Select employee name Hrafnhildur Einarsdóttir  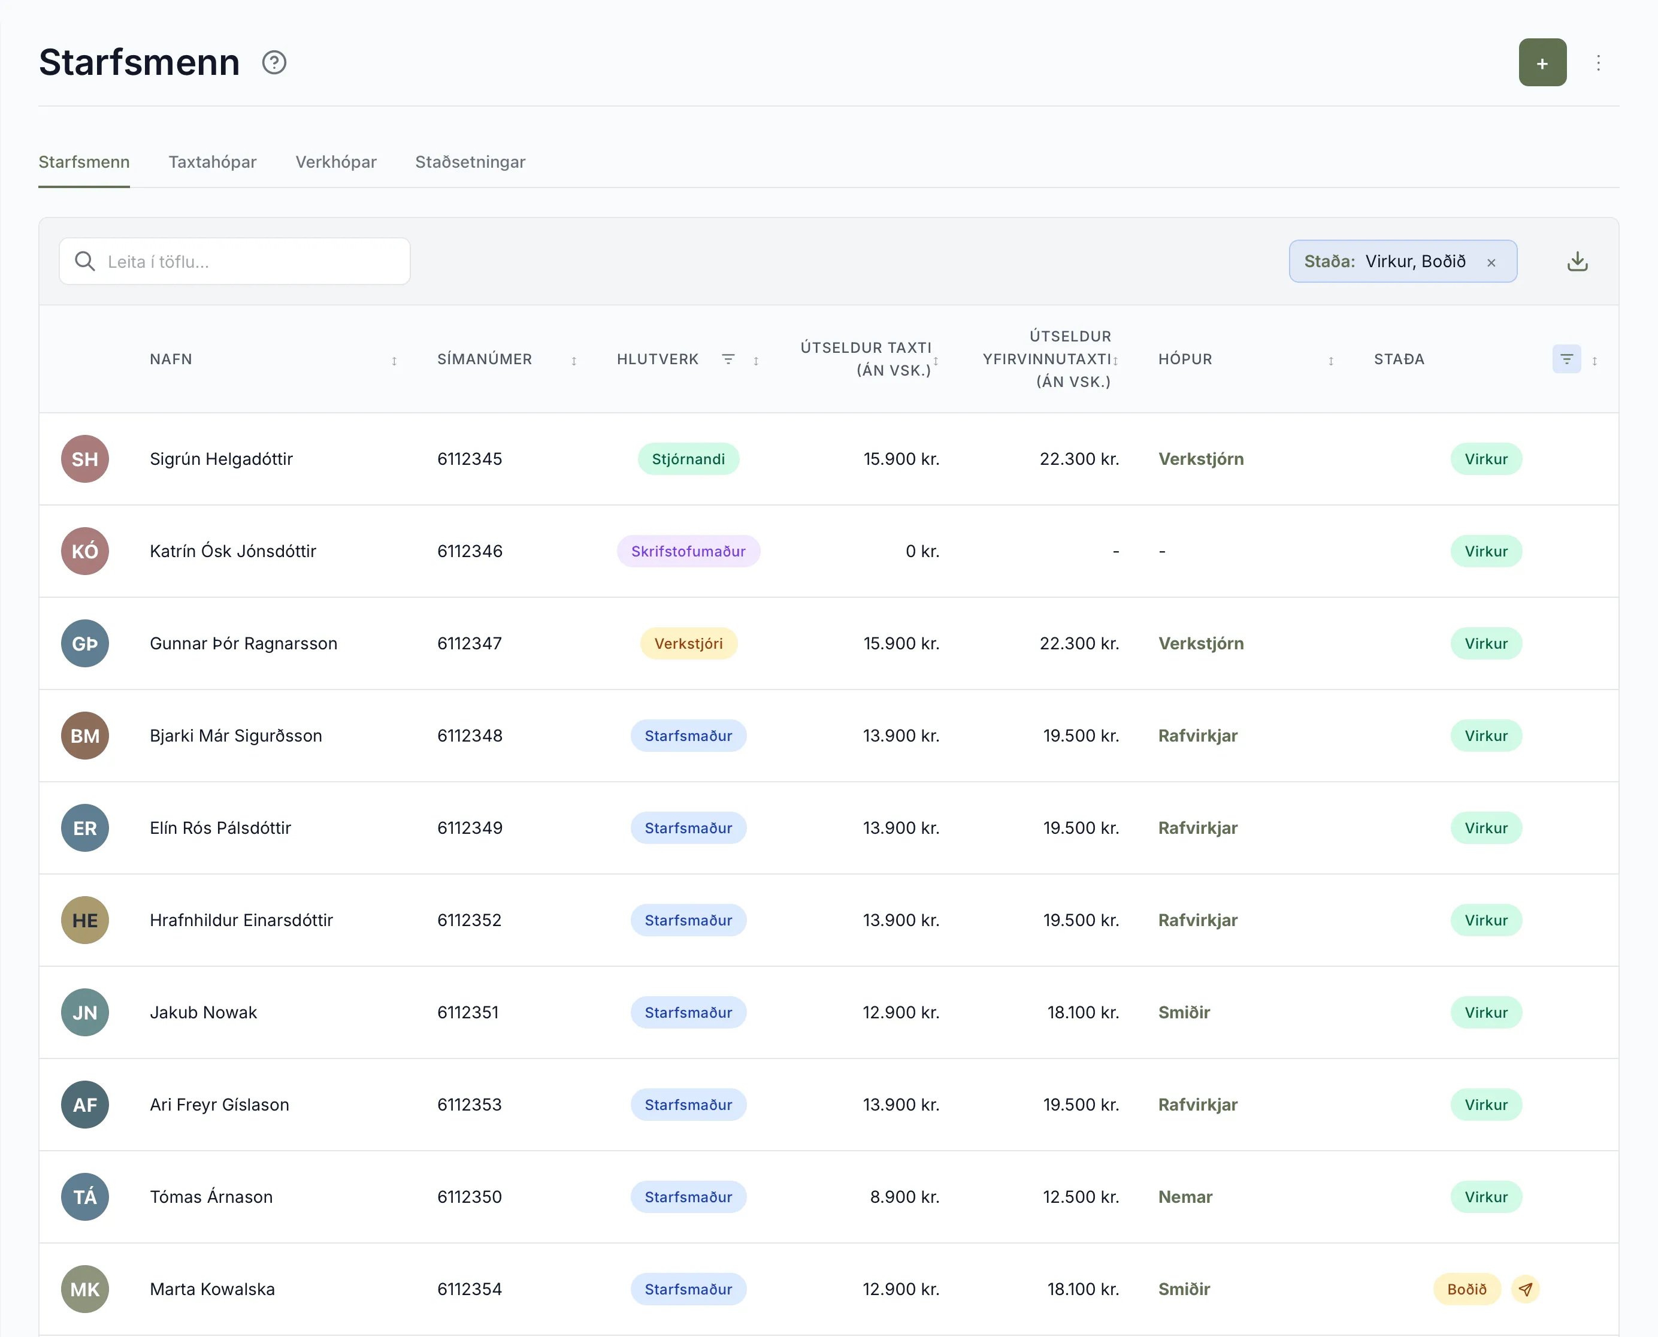241,920
